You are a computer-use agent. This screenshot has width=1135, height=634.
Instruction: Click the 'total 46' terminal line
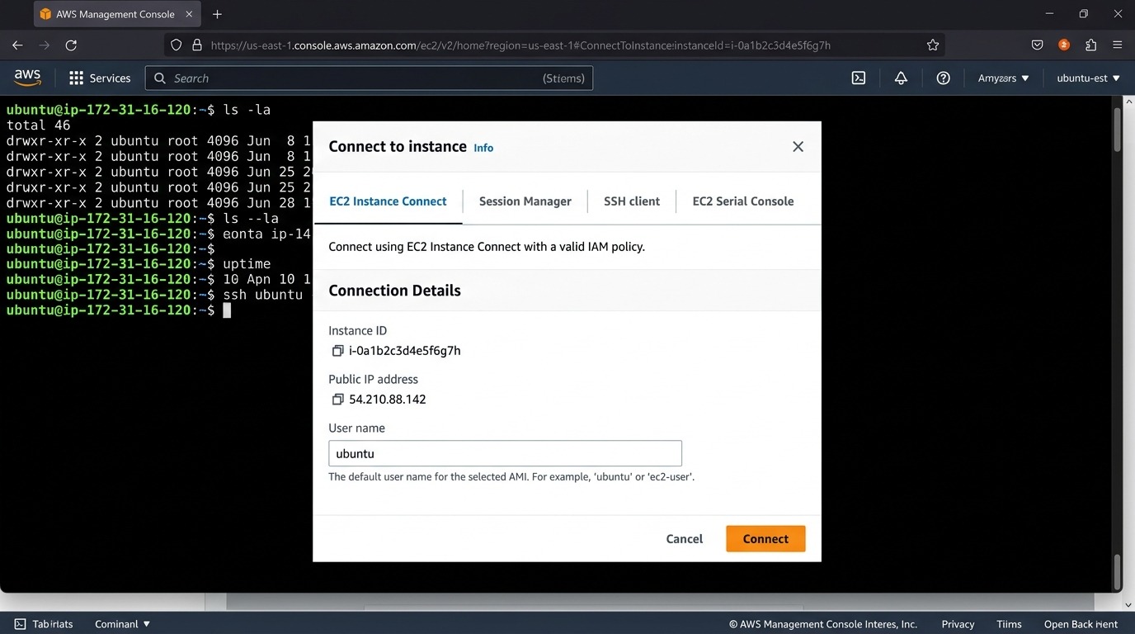tap(39, 125)
